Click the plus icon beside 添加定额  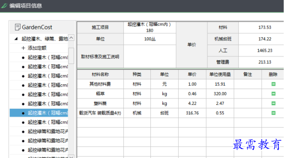(23, 48)
